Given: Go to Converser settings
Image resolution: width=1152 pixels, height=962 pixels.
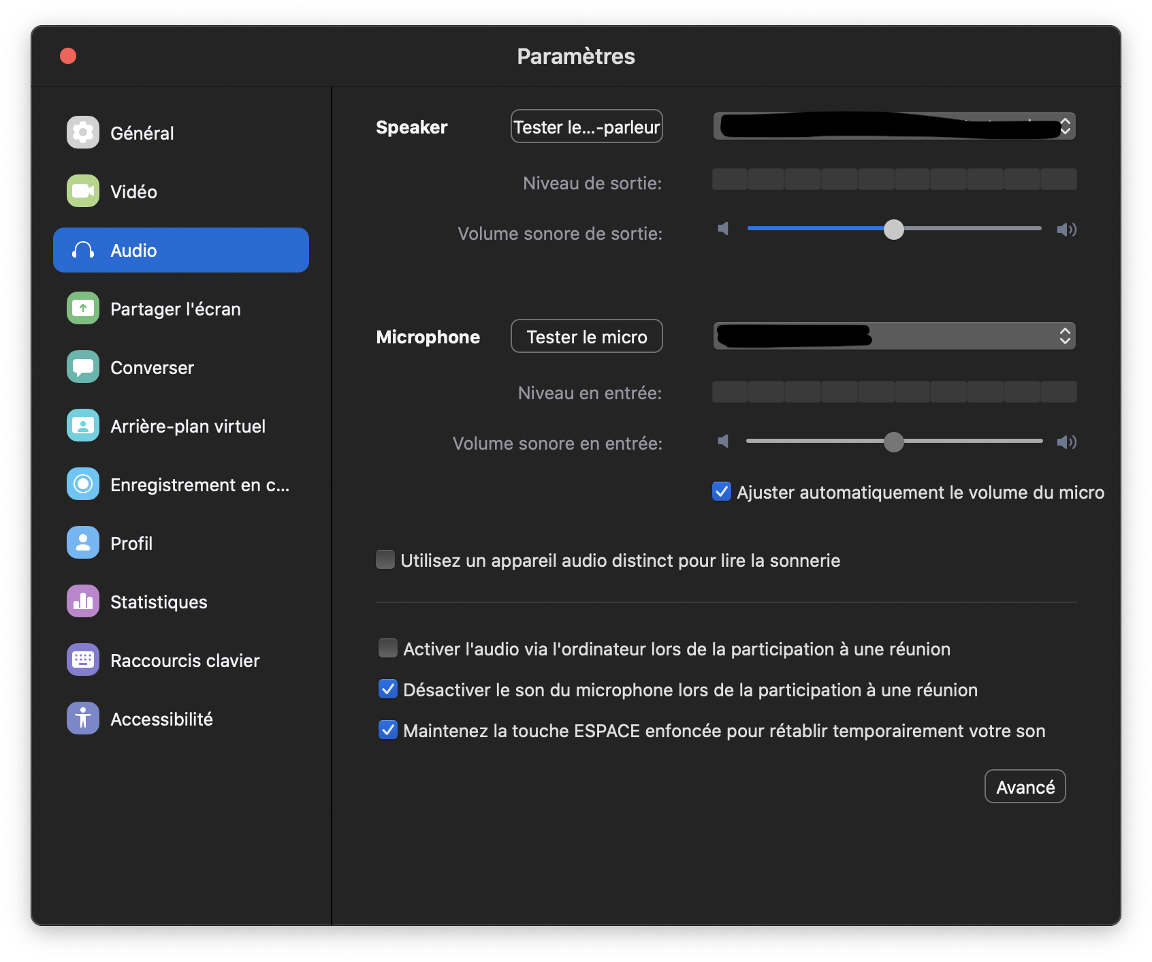Looking at the screenshot, I should tap(181, 367).
